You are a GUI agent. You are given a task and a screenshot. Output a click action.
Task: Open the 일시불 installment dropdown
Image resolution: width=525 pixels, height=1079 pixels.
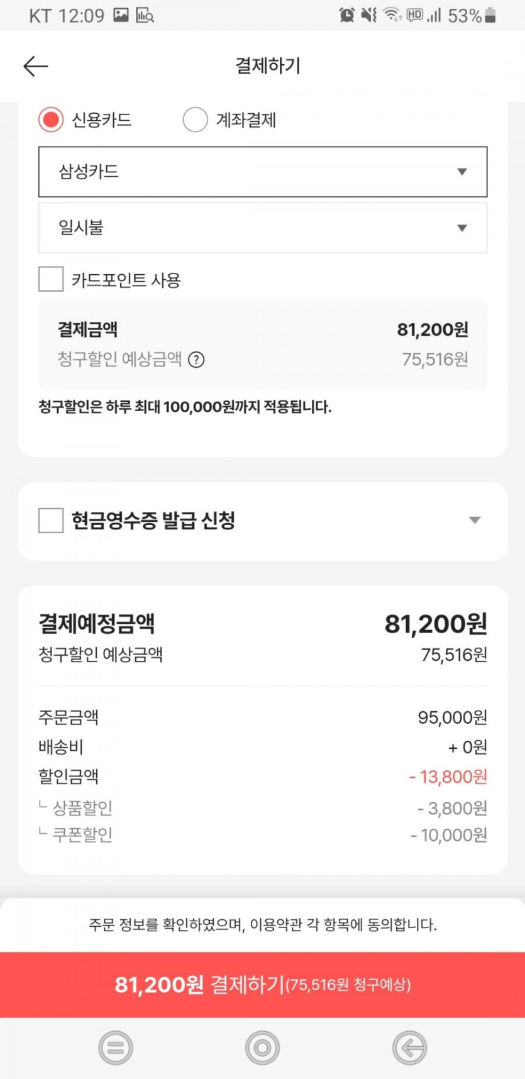pyautogui.click(x=262, y=228)
